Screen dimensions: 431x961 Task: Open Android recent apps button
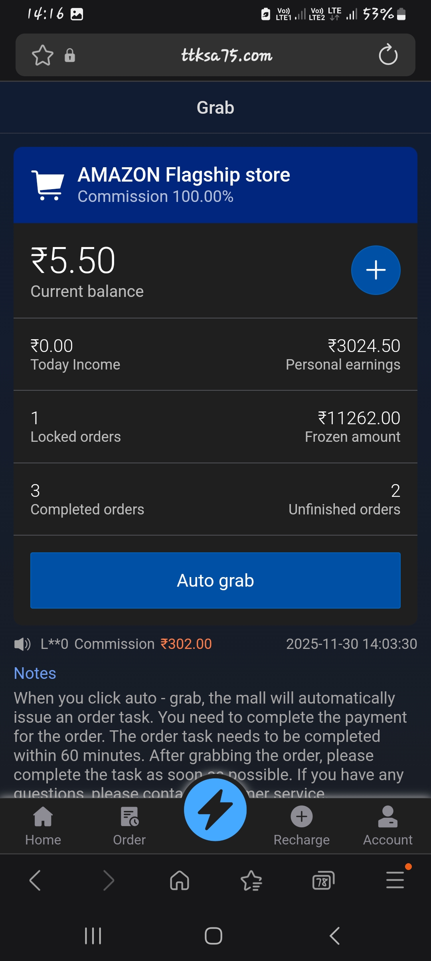tap(93, 935)
